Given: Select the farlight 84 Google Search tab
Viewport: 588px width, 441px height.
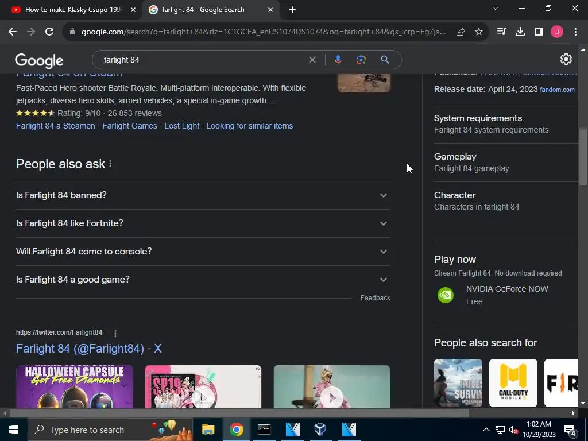Looking at the screenshot, I should coord(203,10).
